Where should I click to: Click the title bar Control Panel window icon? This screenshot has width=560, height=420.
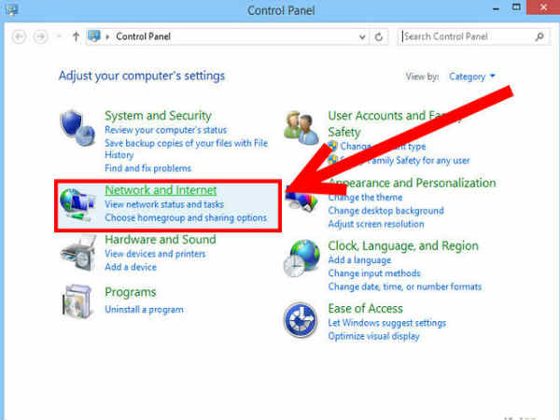(x=12, y=9)
